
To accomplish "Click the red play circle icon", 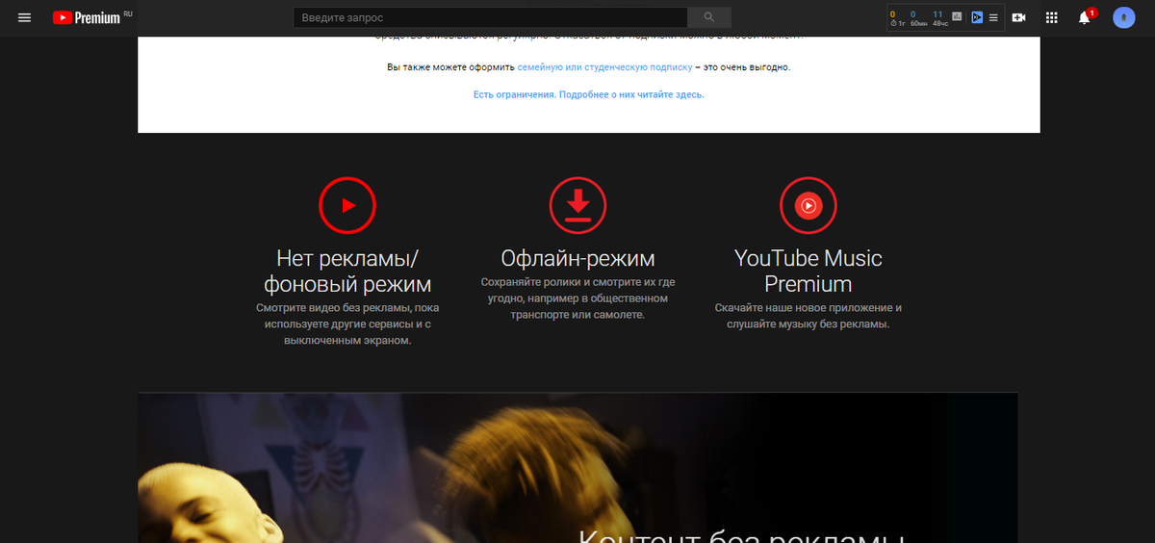I will pyautogui.click(x=347, y=205).
